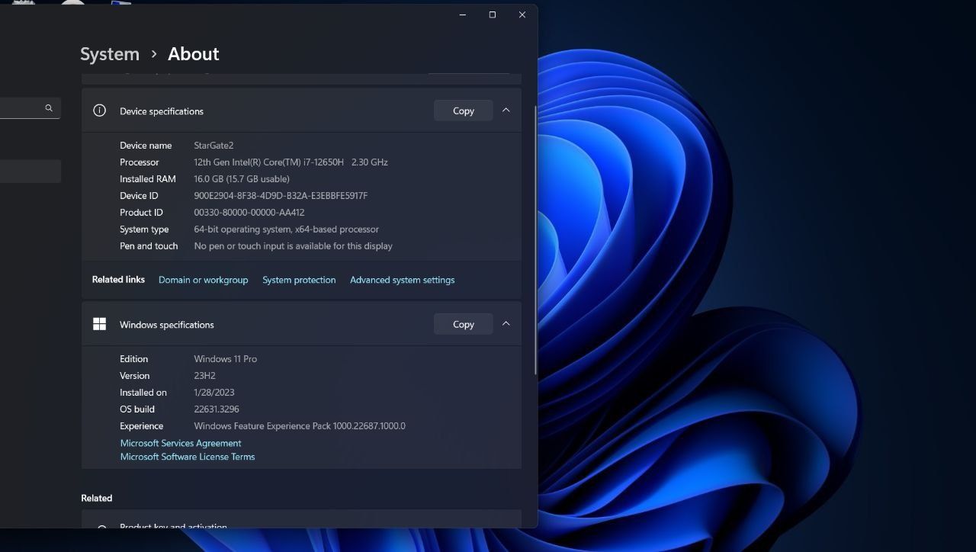Open System protection link
This screenshot has height=552, width=976.
[299, 280]
